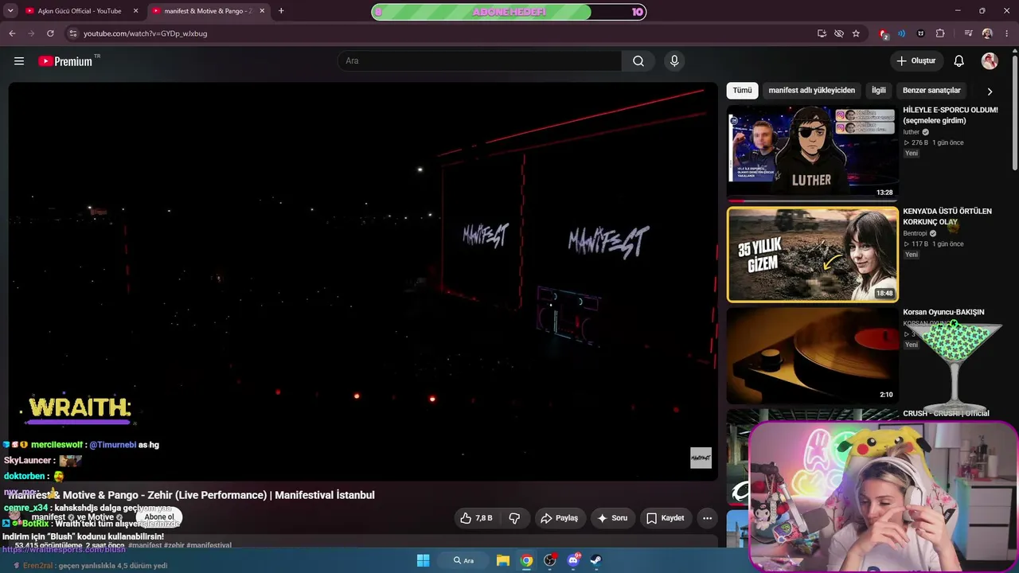Viewport: 1019px width, 573px height.
Task: Open title HİLEYLE E-SPORCU OLDUM!
Action: click(950, 115)
